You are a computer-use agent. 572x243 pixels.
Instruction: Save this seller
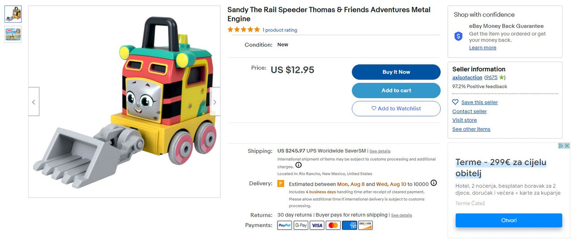click(x=479, y=102)
